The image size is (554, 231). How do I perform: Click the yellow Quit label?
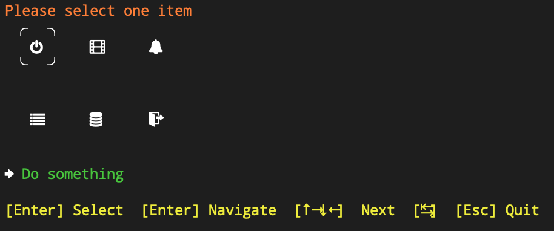pos(522,210)
